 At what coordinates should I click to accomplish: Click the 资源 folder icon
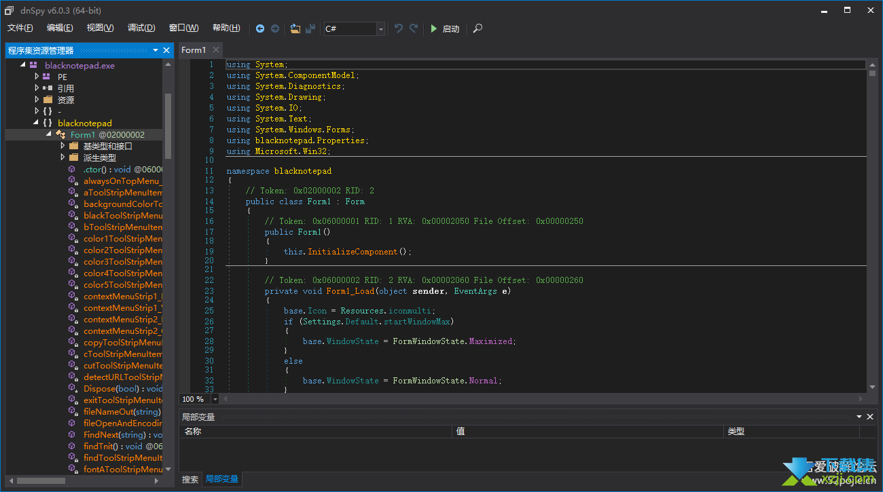(x=48, y=100)
